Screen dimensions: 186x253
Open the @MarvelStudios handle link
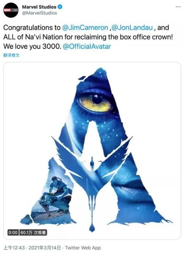click(39, 13)
